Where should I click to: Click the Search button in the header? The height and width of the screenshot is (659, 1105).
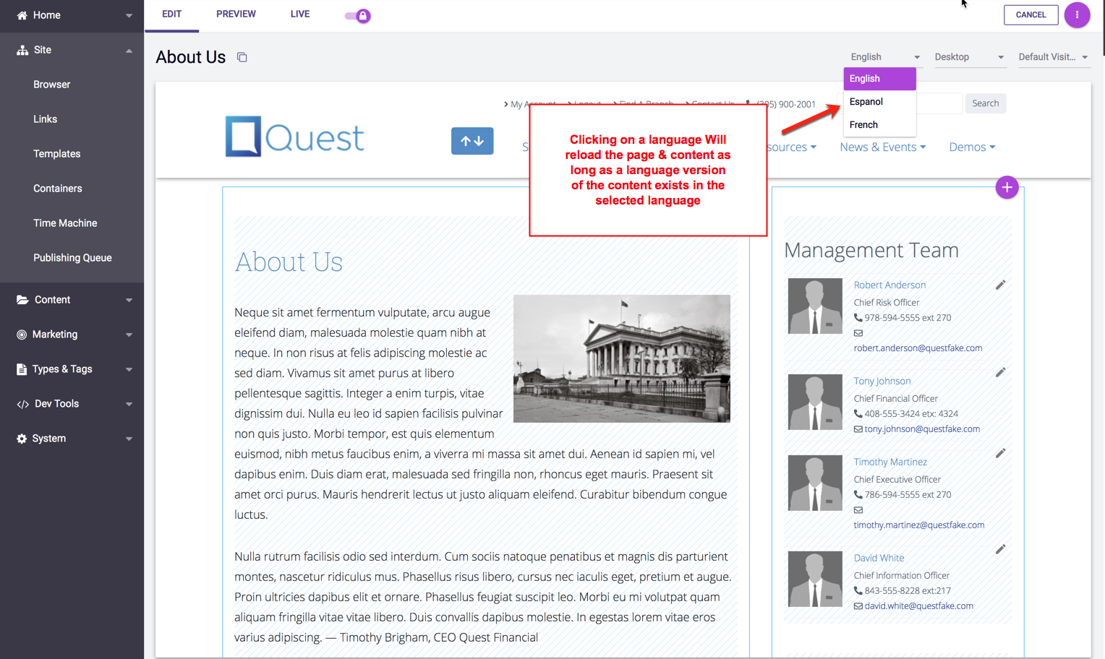(985, 103)
